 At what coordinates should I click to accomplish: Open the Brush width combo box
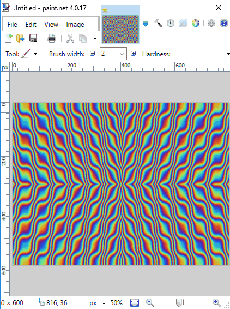113,54
